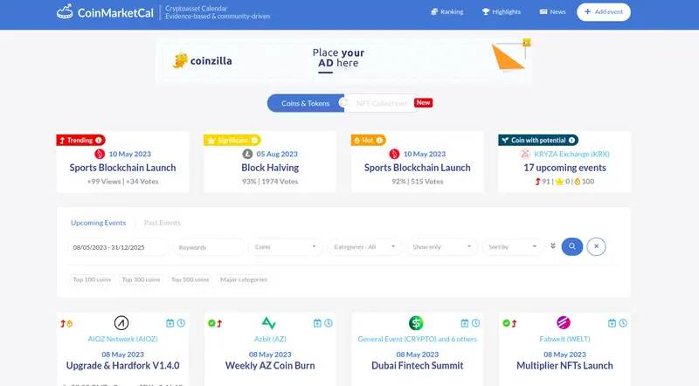
Task: Clear filters with the X button
Action: click(x=596, y=247)
